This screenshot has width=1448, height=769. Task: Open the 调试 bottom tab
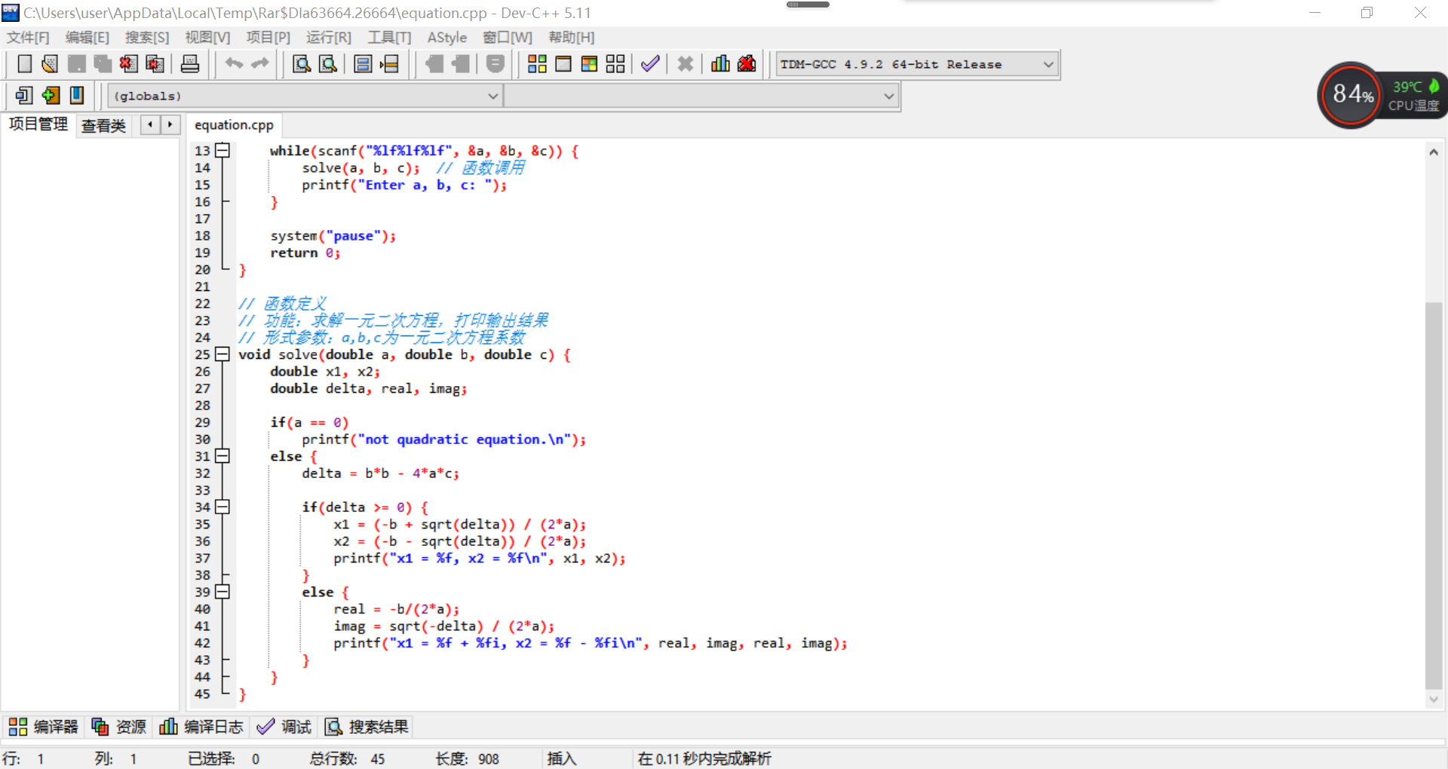point(284,727)
